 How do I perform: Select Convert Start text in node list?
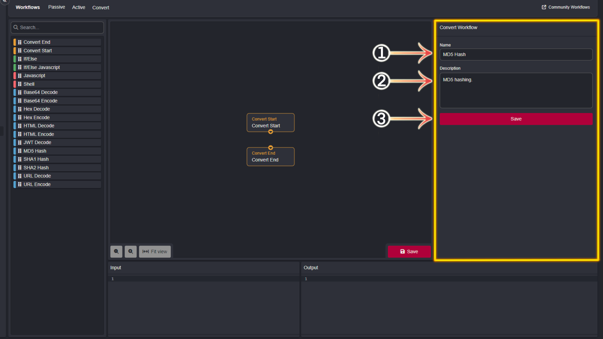click(x=38, y=51)
